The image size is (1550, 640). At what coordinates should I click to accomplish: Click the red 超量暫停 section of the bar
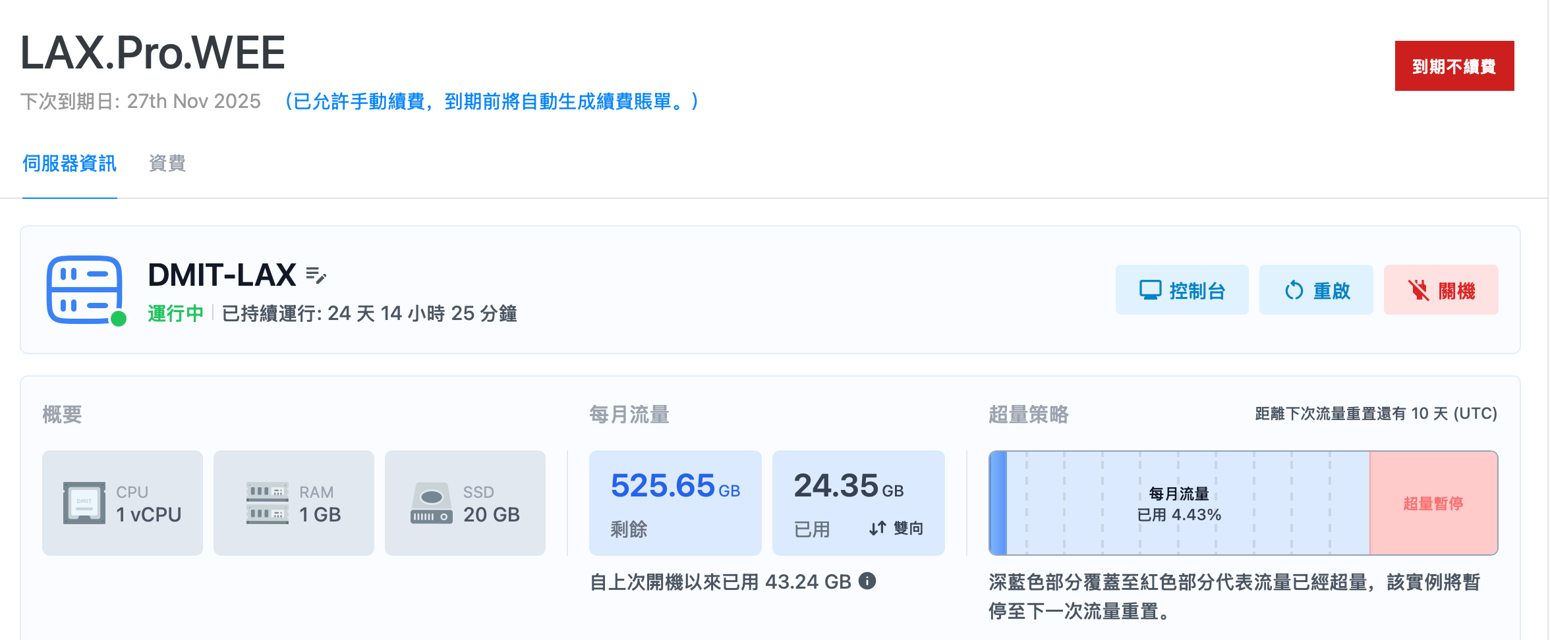point(1433,504)
